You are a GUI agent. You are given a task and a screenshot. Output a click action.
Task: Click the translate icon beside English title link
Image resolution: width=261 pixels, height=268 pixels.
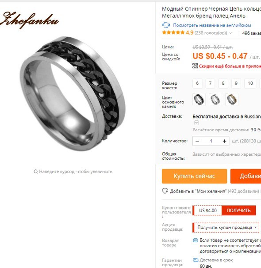tap(166, 25)
